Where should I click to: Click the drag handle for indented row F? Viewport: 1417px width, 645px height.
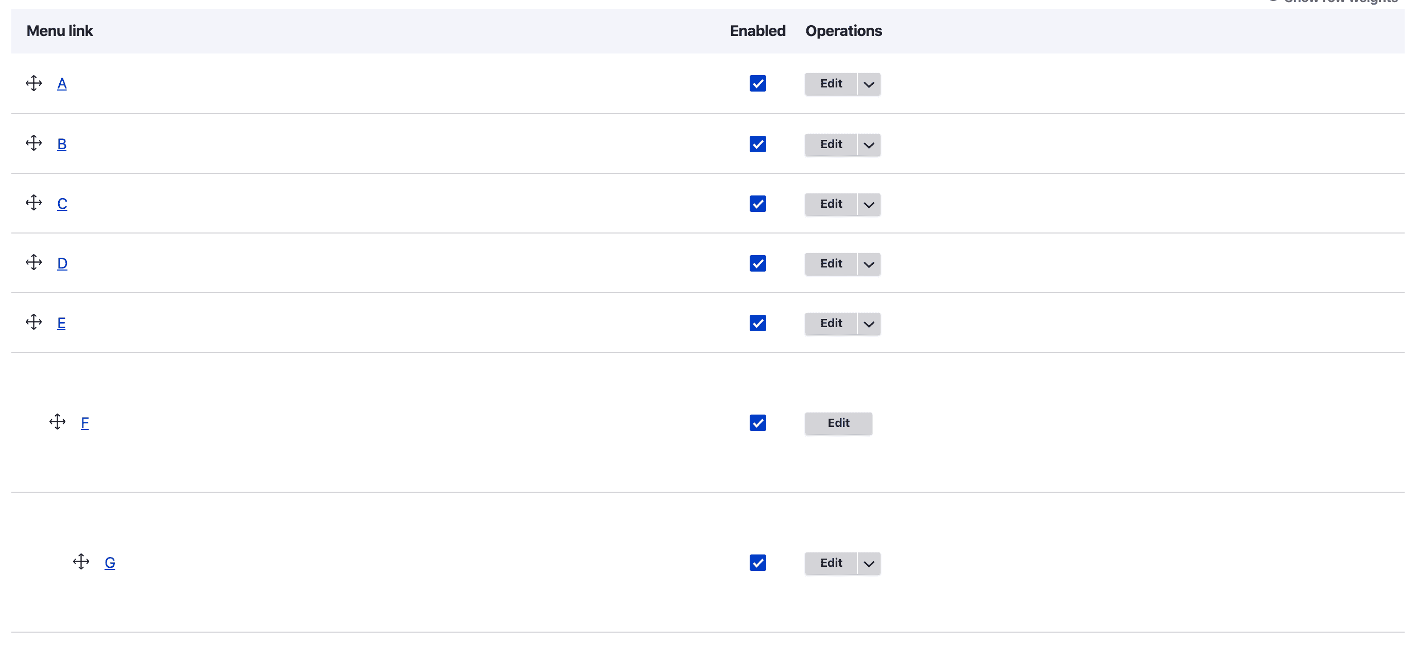pyautogui.click(x=57, y=422)
